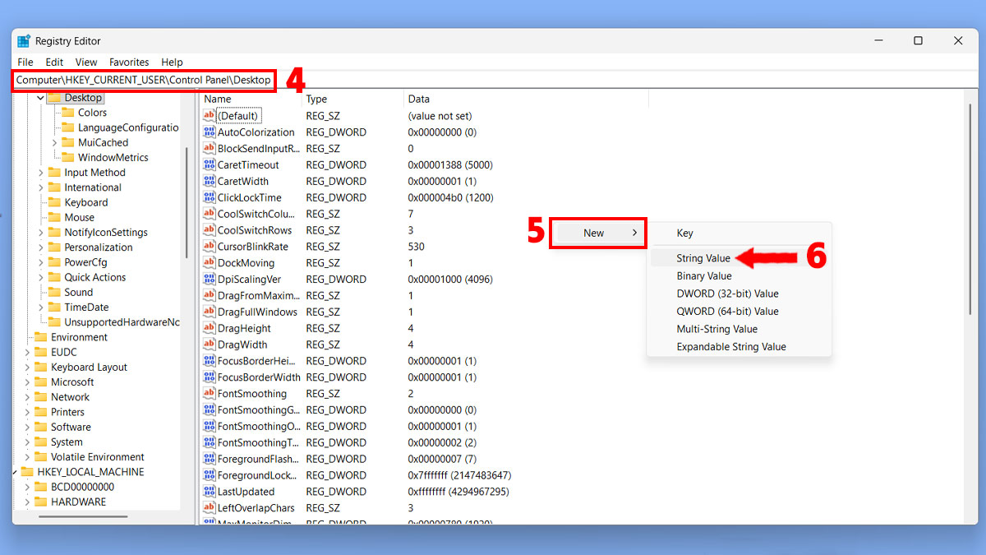
Task: Click the BlockSendInputR... string value icon
Action: tap(209, 149)
